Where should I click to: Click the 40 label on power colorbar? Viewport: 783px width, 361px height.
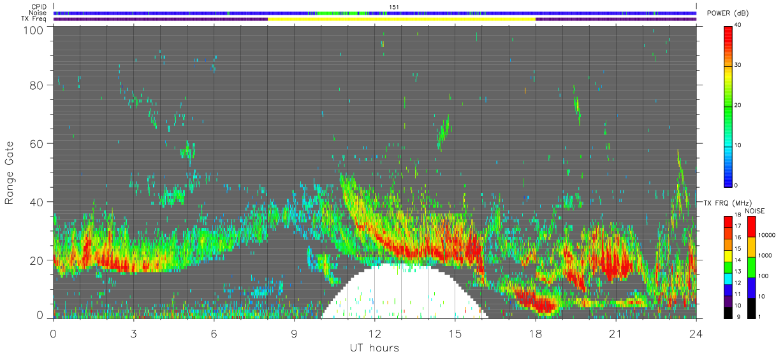pyautogui.click(x=738, y=25)
